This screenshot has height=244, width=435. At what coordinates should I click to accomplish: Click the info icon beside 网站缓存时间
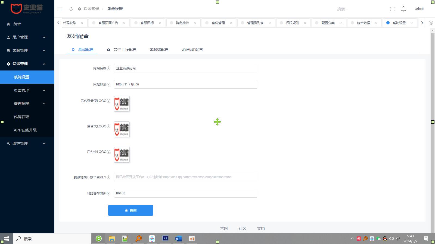[x=108, y=194]
